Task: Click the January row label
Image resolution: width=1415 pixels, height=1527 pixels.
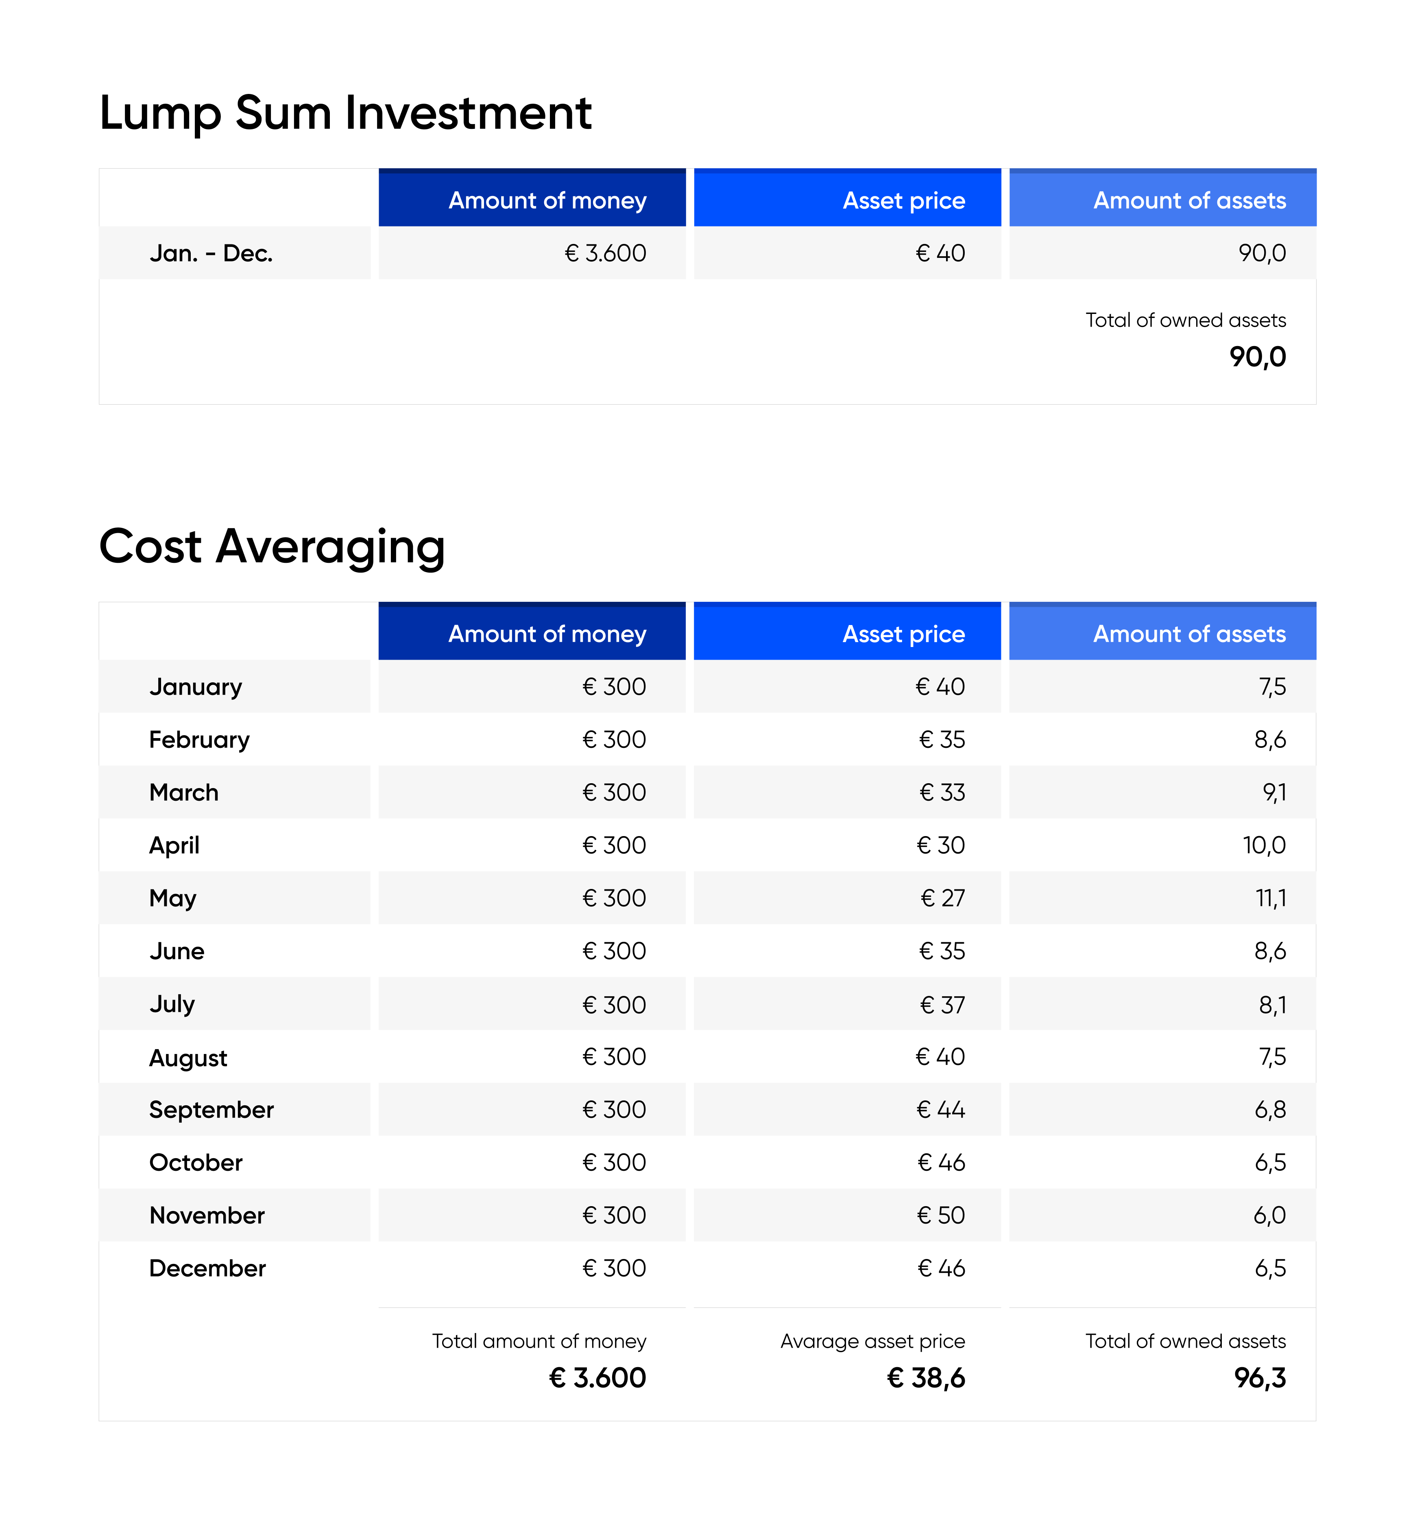Action: tap(196, 686)
